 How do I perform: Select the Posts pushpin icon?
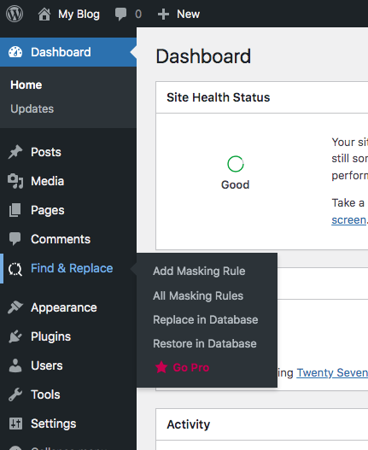point(15,152)
